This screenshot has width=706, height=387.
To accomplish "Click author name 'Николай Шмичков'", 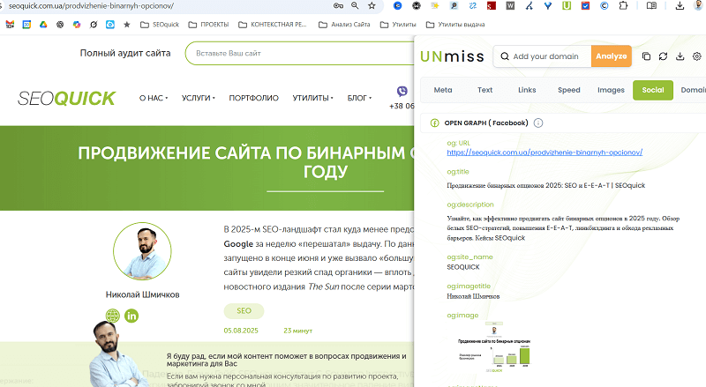I will [142, 294].
